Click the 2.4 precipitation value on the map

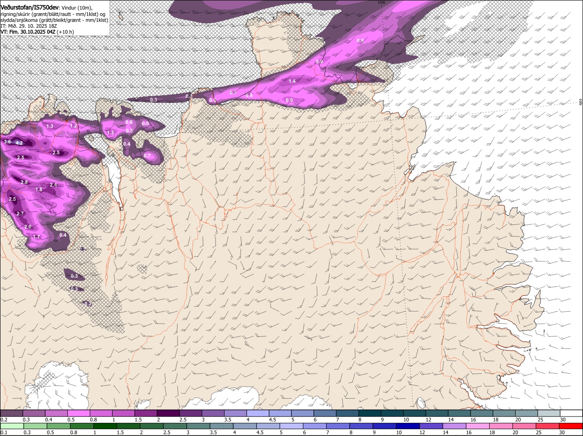(53, 185)
